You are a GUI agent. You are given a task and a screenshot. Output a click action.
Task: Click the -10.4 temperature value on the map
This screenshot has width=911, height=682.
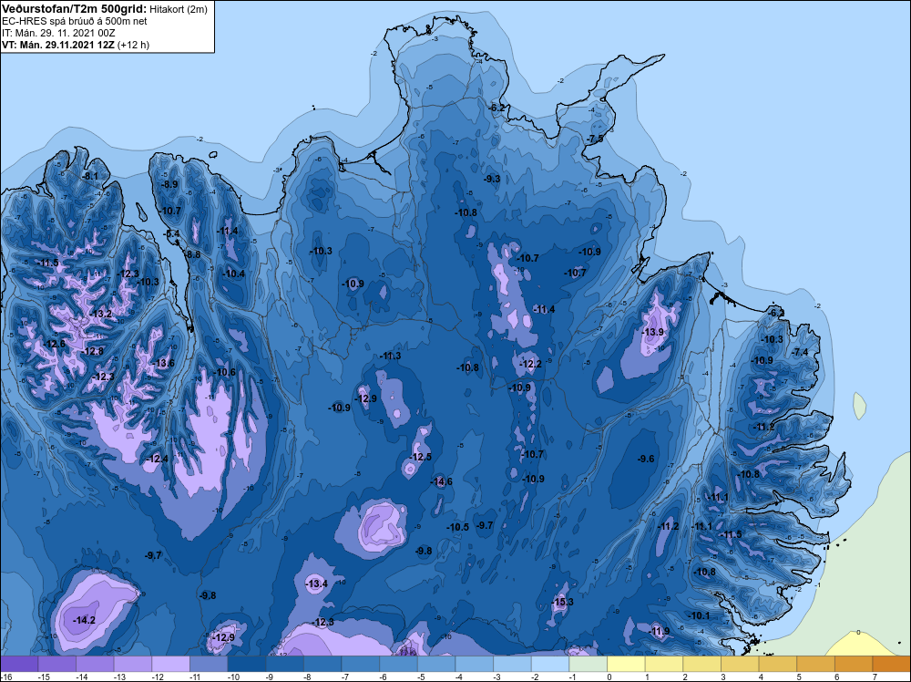[234, 274]
